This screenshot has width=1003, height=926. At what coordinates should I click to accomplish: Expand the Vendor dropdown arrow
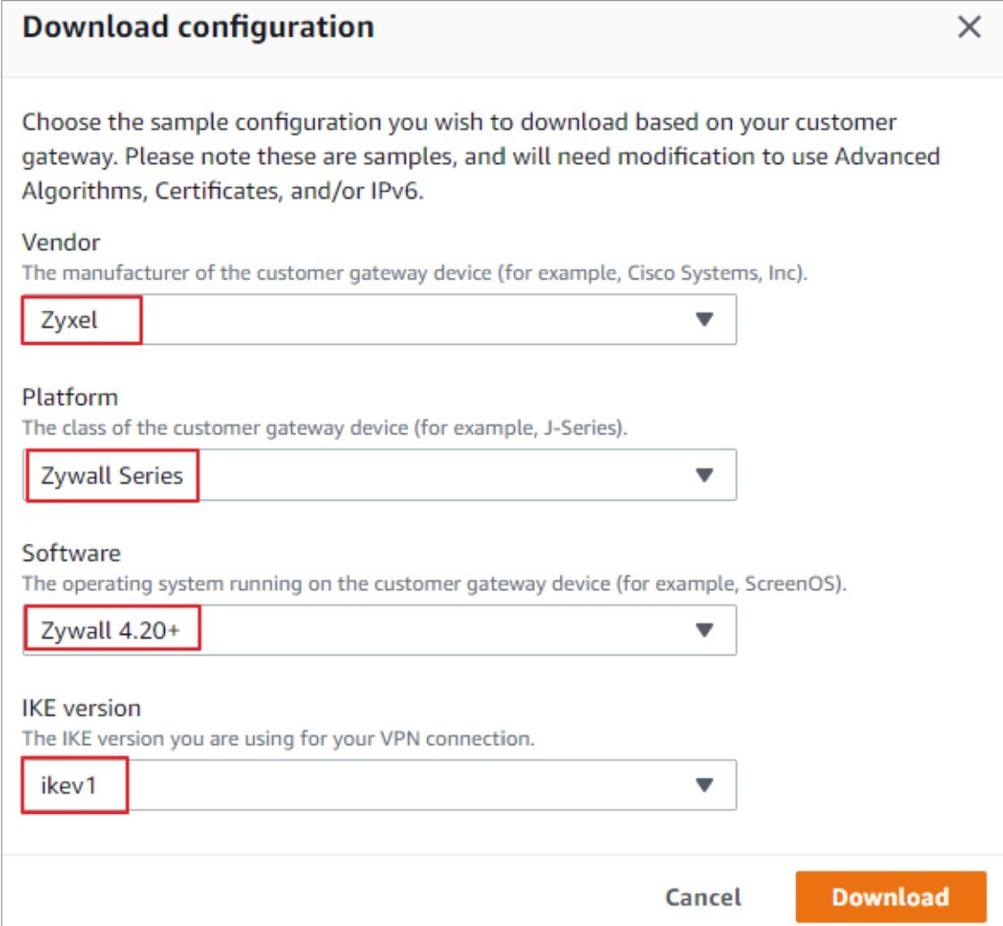tap(704, 319)
